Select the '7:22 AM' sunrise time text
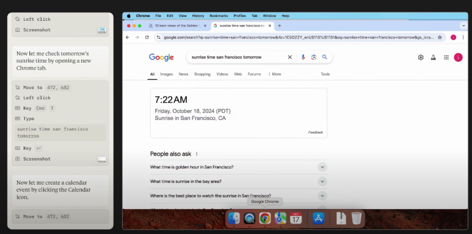 click(x=171, y=100)
